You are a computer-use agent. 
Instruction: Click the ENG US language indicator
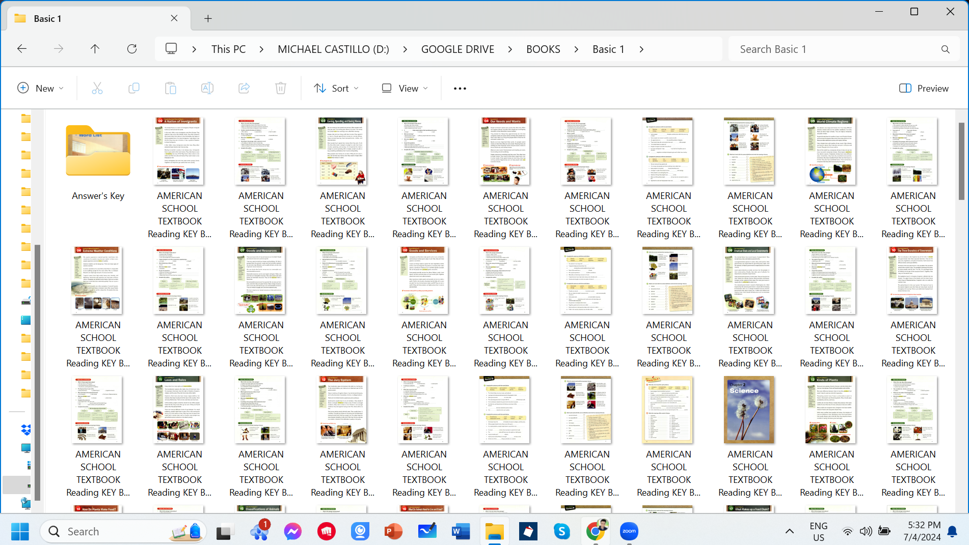(818, 531)
